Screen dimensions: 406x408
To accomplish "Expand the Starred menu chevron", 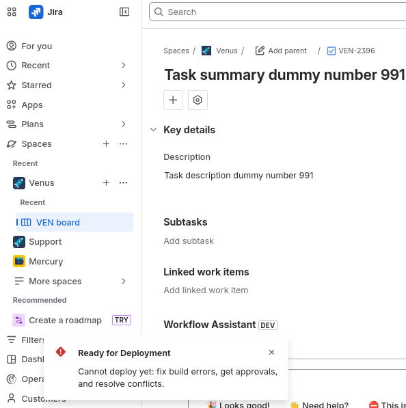I will pyautogui.click(x=124, y=85).
